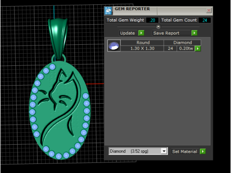Select the Diamond material cell in report

point(182,43)
